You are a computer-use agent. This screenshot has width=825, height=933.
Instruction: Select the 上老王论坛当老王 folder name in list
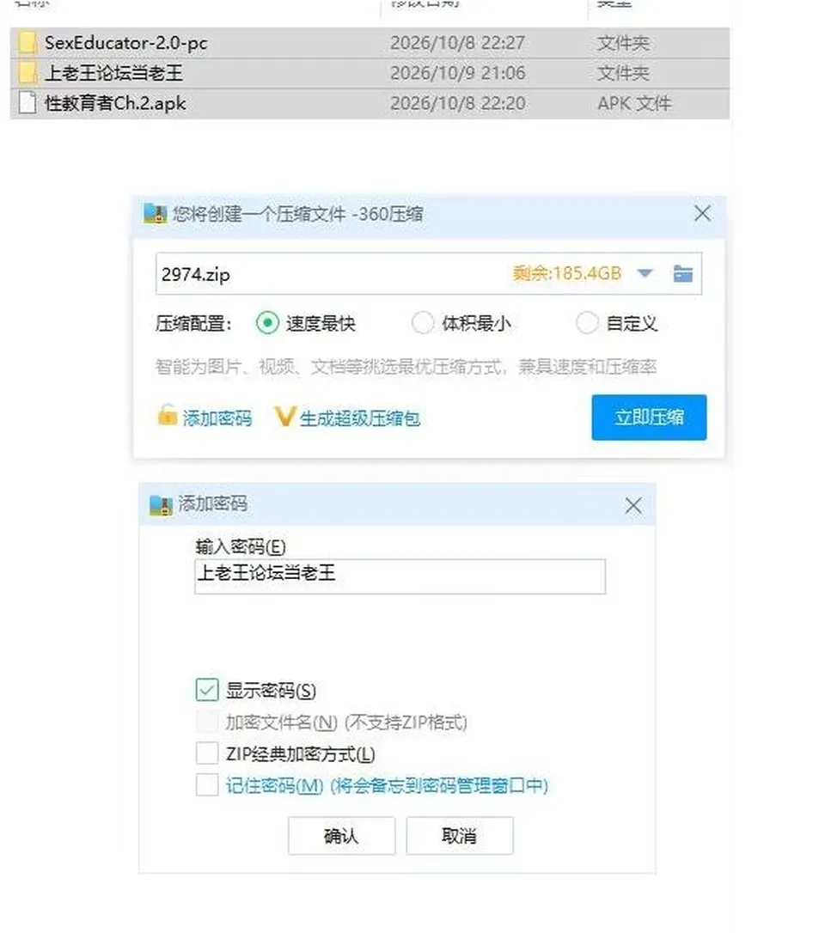pos(113,73)
